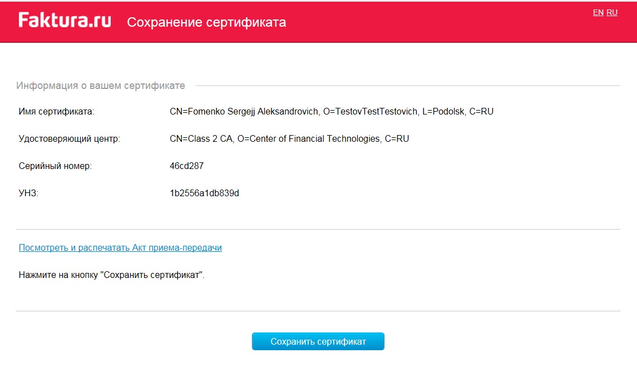Click the Имя сертификата label
637x368 pixels.
coord(57,112)
